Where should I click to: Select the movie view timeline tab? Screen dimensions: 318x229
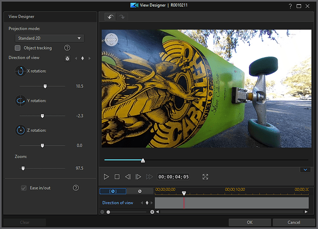click(x=140, y=191)
